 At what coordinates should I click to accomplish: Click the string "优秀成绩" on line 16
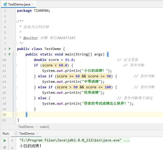(91, 92)
